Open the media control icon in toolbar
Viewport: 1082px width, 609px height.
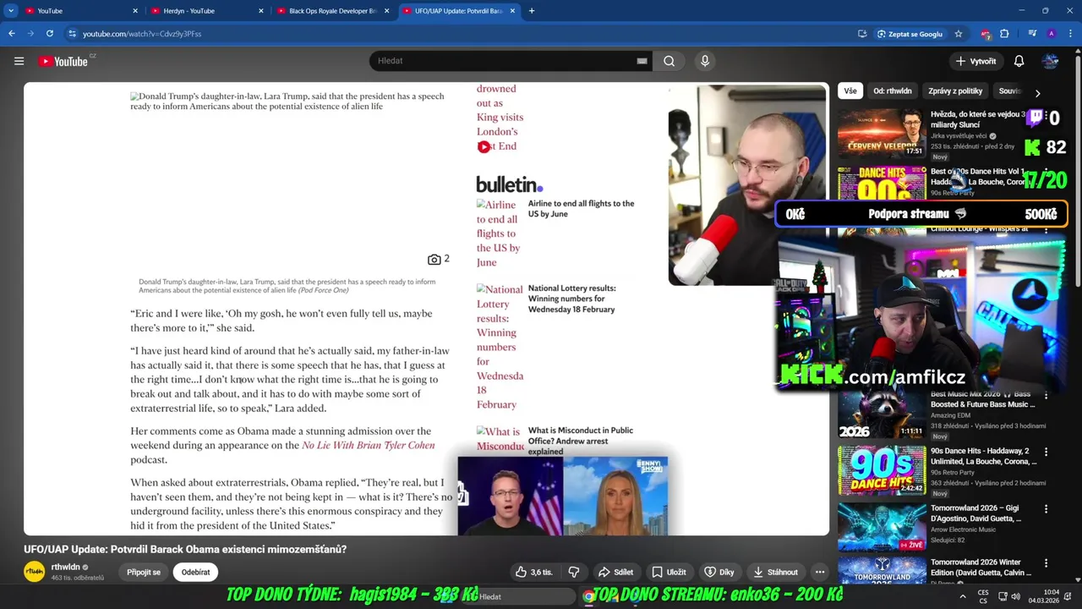[1032, 34]
